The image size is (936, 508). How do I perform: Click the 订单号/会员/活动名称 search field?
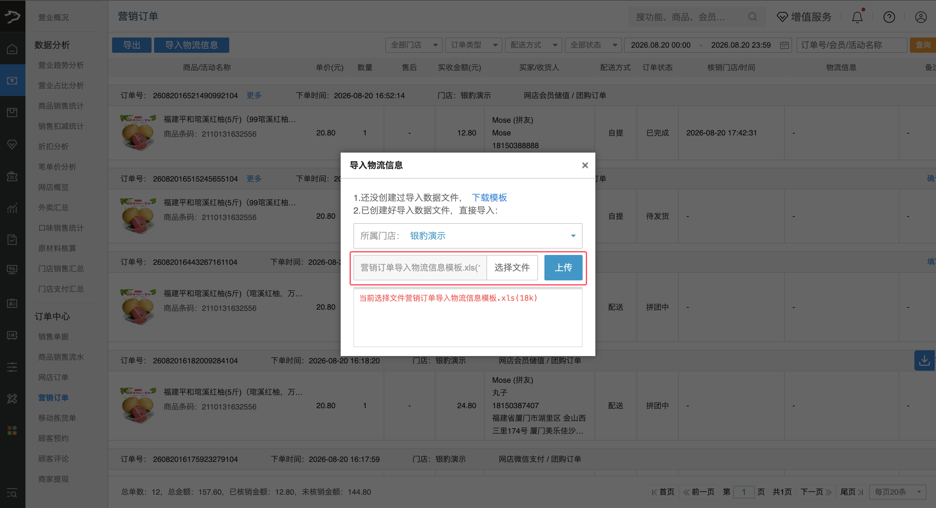(x=851, y=45)
